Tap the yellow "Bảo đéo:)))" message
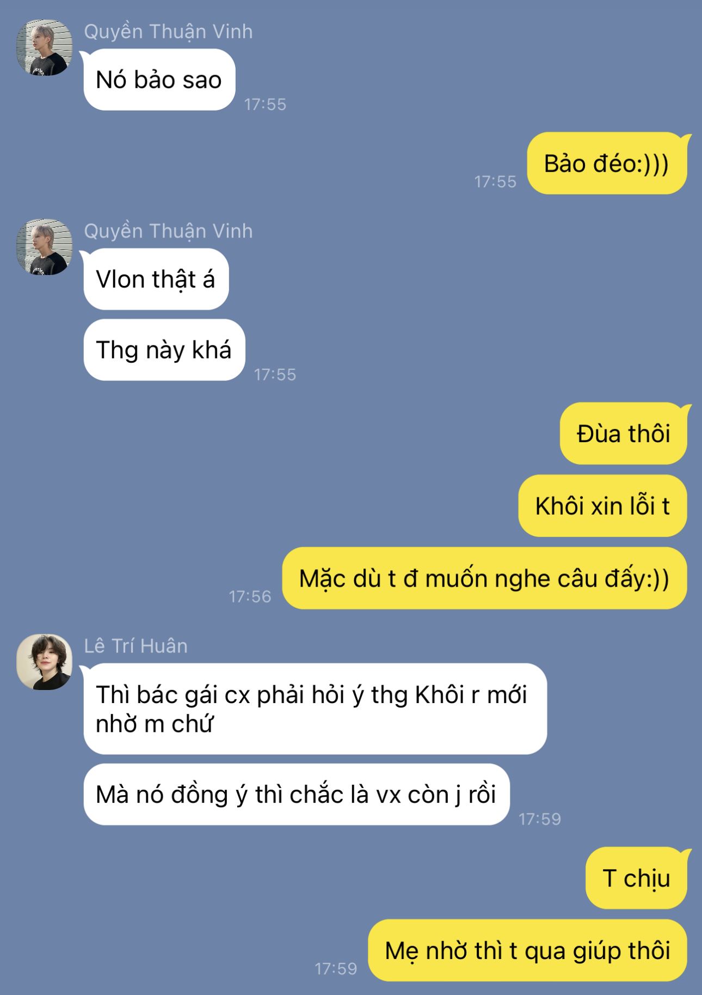Viewport: 702px width, 995px height. tap(607, 163)
